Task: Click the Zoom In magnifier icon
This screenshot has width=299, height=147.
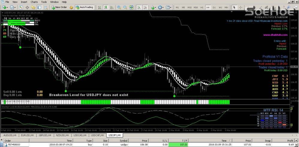Action: click(x=119, y=7)
